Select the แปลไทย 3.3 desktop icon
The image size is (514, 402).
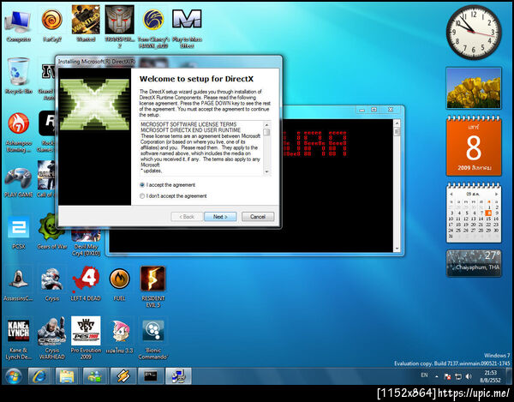119,336
